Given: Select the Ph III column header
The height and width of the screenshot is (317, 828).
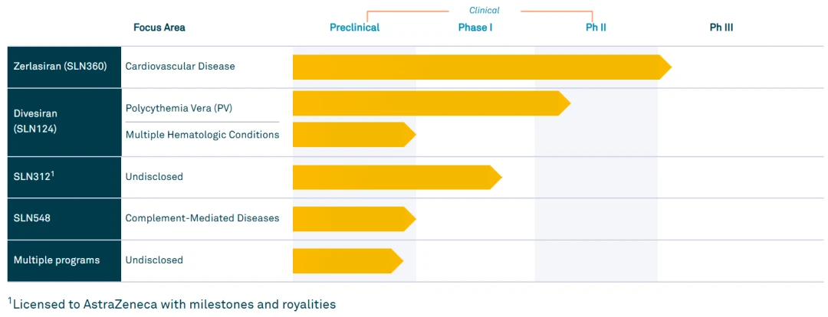Looking at the screenshot, I should 721,28.
